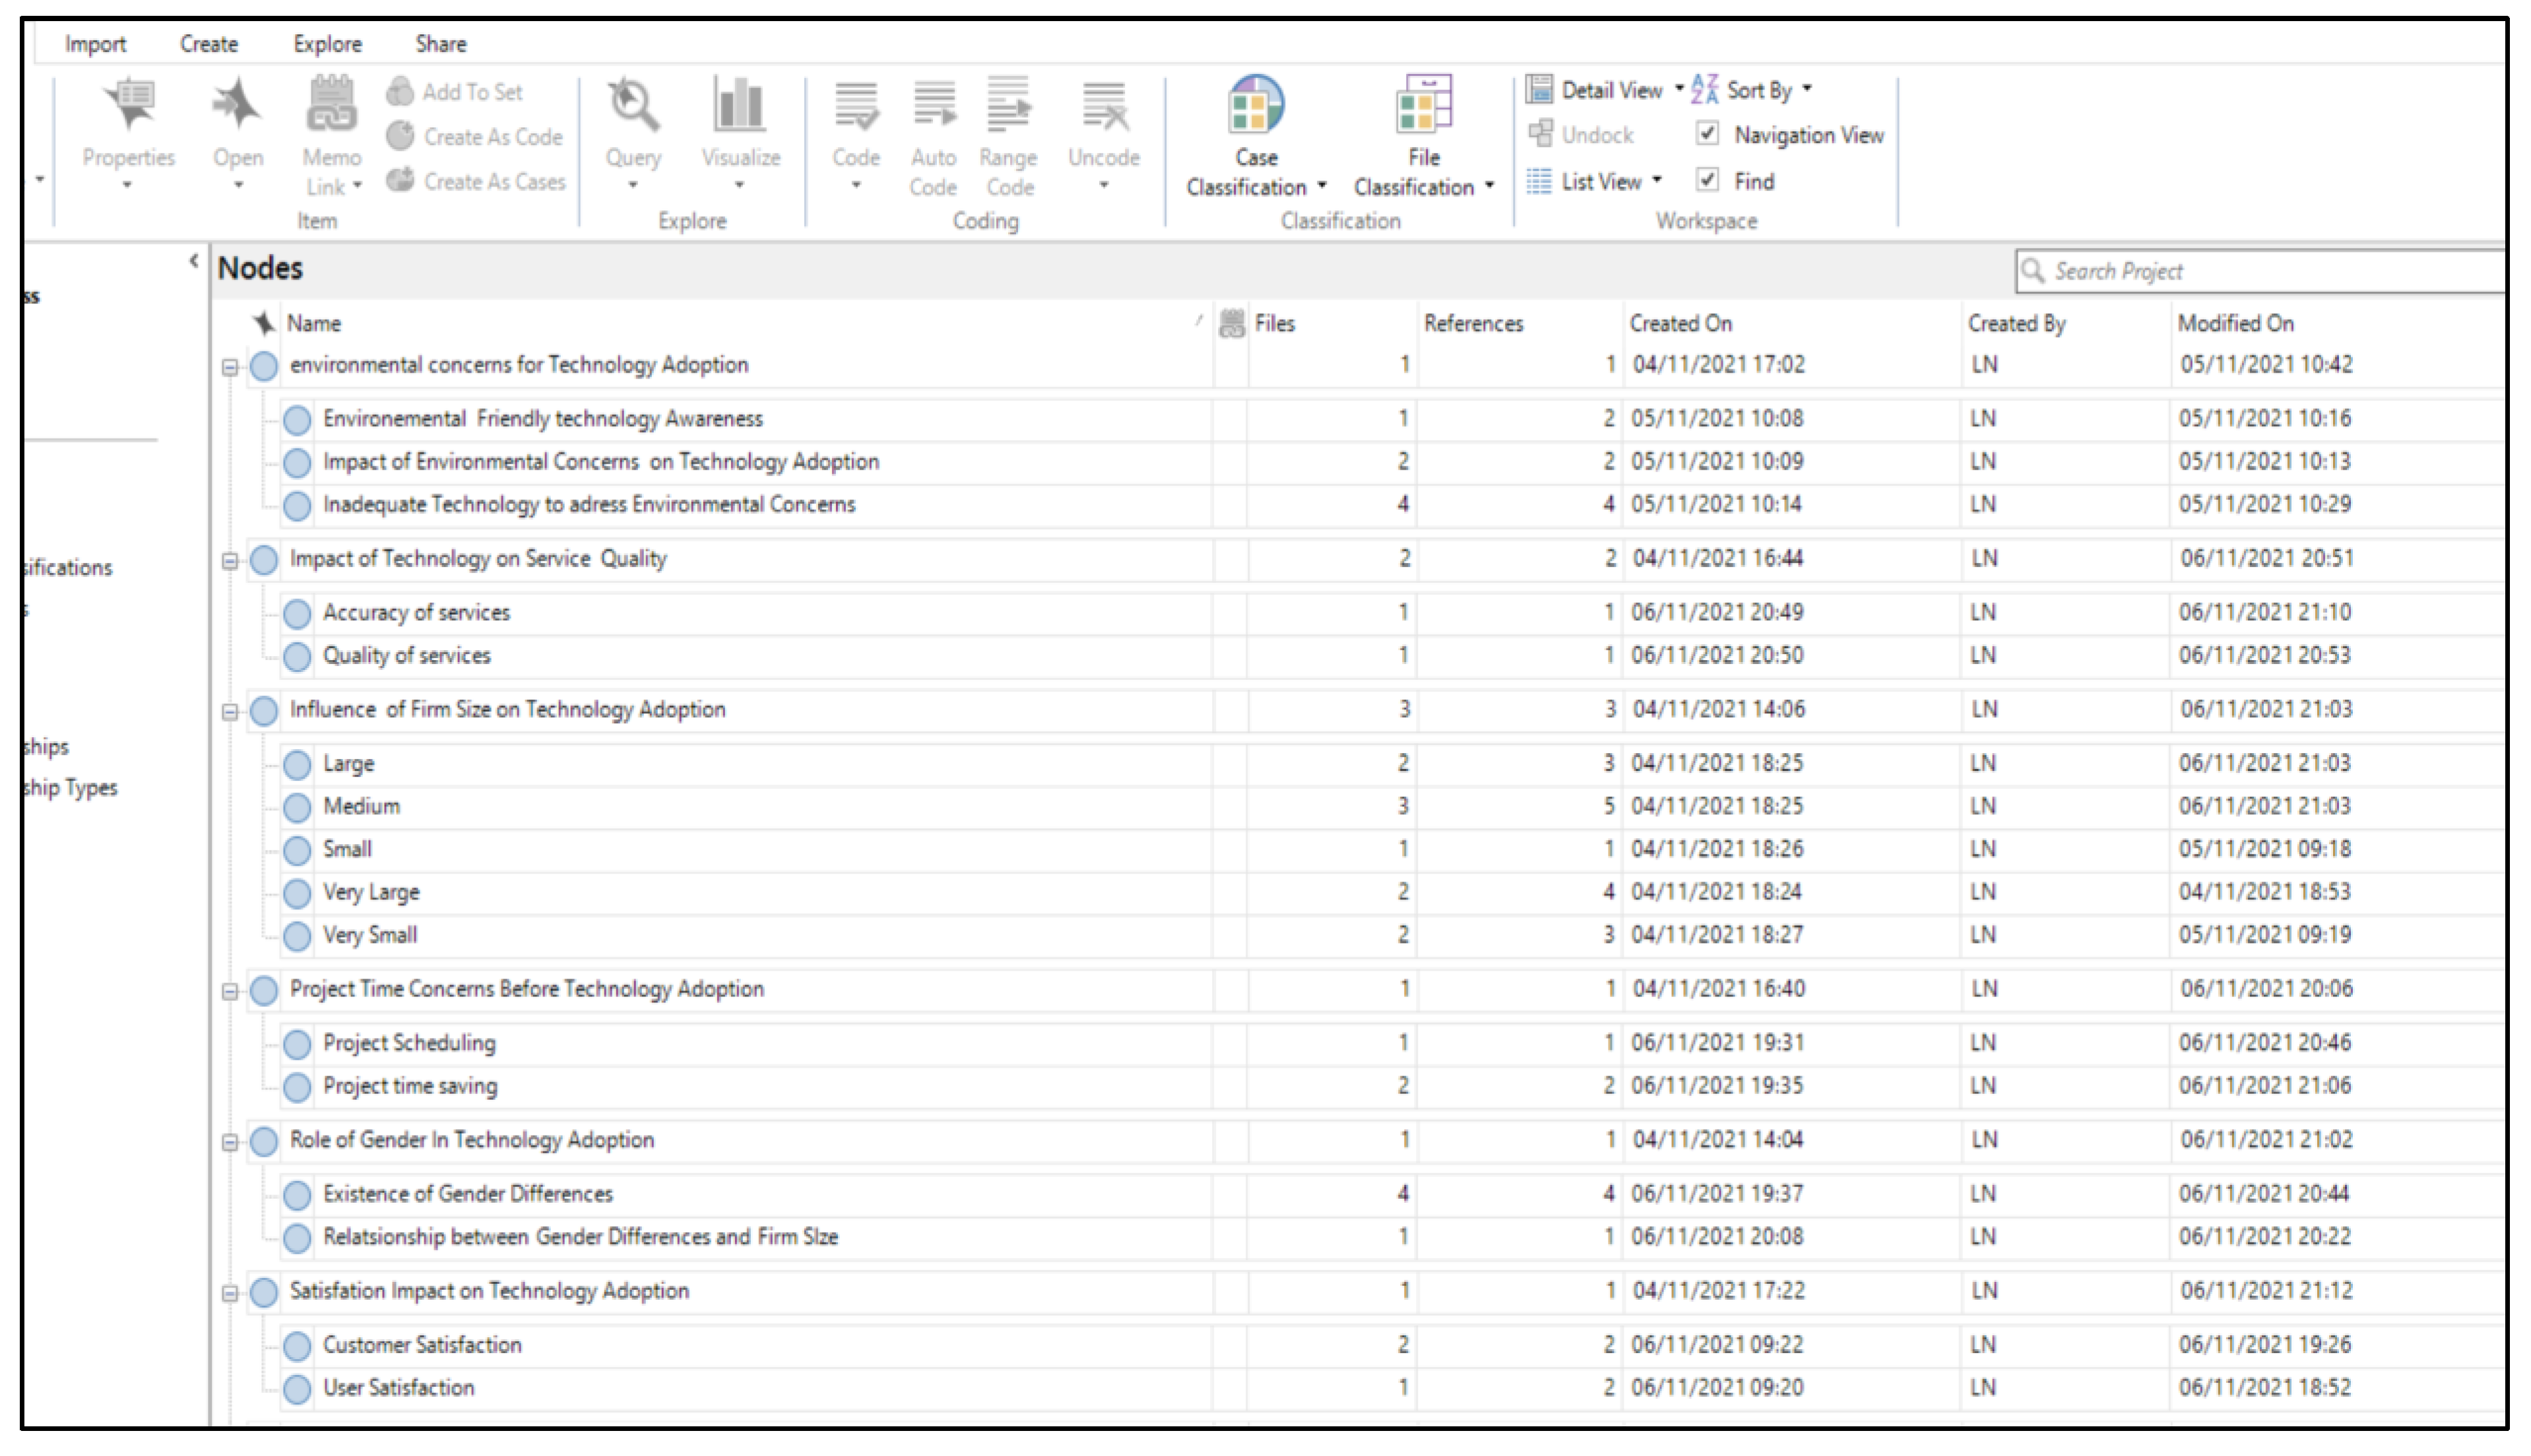Collapse the Influence of Firm Size node
The width and height of the screenshot is (2531, 1456).
(230, 712)
